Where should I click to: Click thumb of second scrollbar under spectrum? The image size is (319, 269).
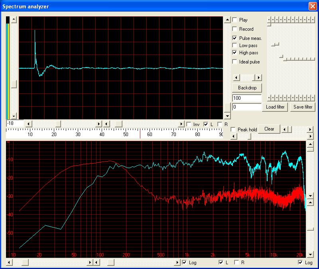111,263
